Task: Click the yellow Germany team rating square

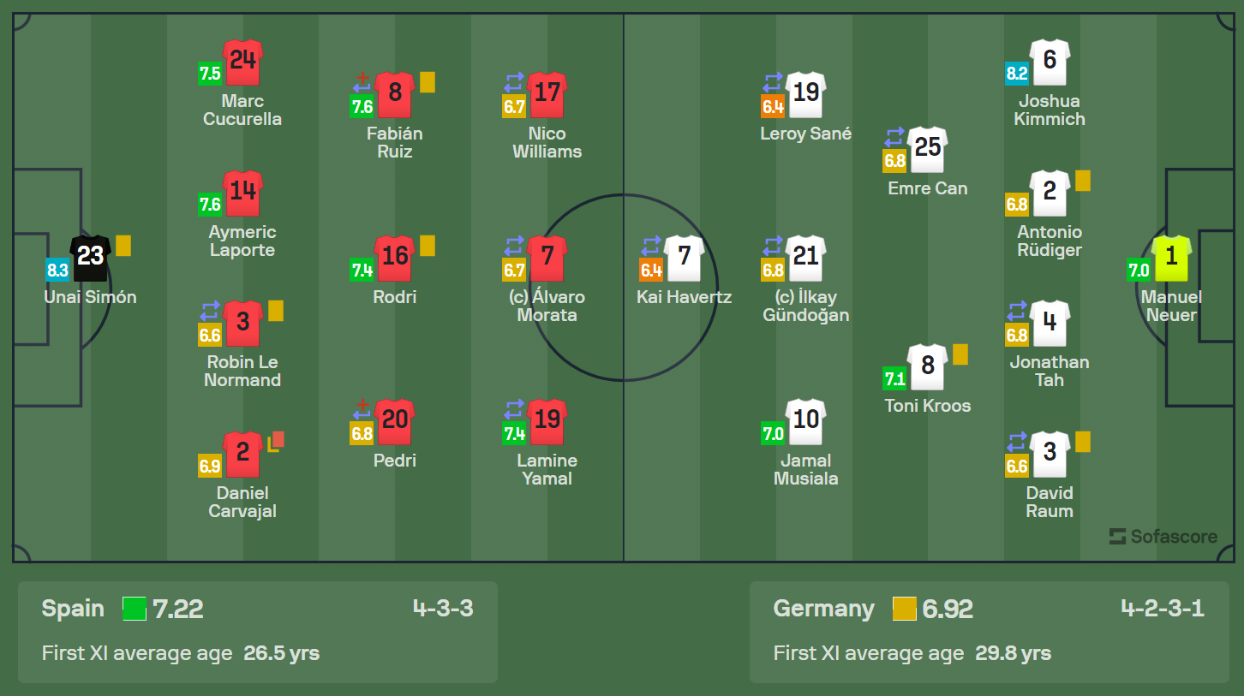Action: click(x=905, y=609)
